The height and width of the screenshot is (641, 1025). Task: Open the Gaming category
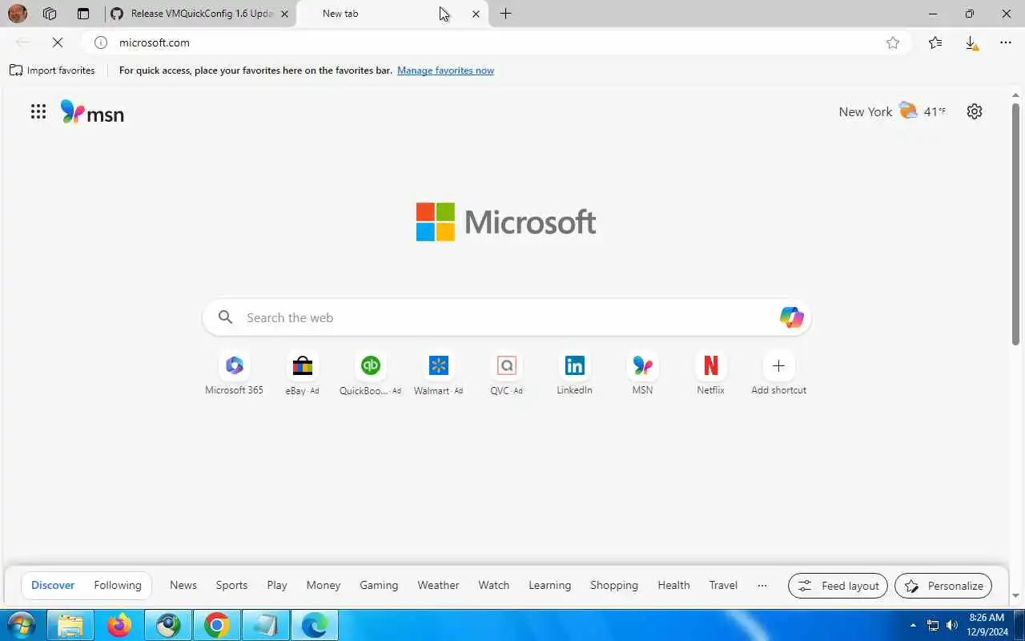(x=379, y=585)
